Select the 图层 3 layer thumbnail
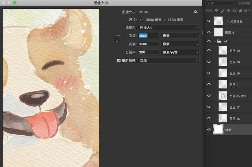Screen dimensions: 252x167 223,84
